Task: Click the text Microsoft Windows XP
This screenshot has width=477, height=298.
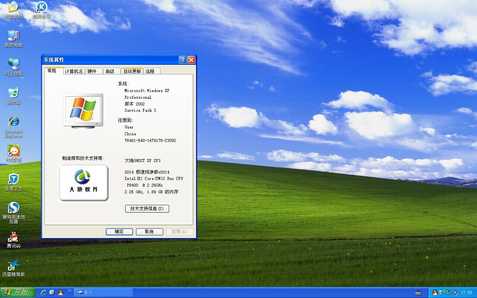Action: click(147, 91)
